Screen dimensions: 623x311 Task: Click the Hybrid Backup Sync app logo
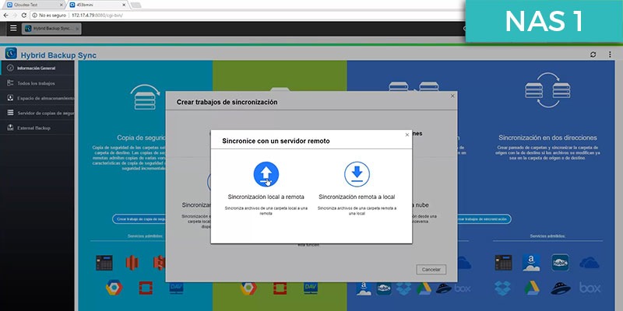11,54
